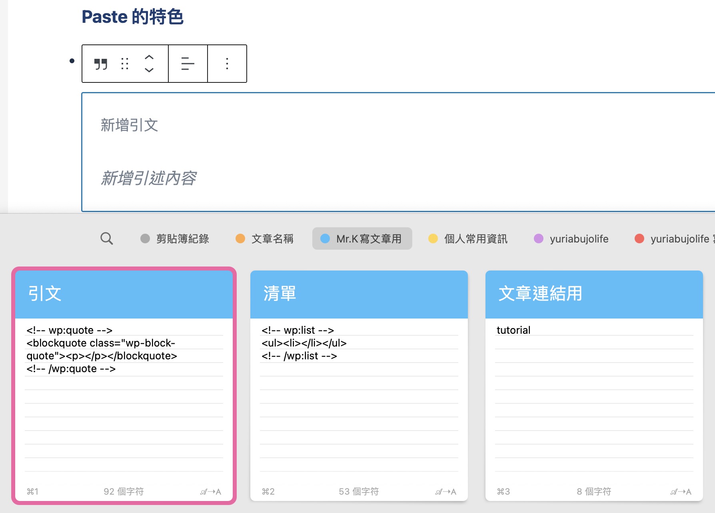This screenshot has width=715, height=513.
Task: Switch to the 文章名稱 pinboard
Action: click(265, 239)
